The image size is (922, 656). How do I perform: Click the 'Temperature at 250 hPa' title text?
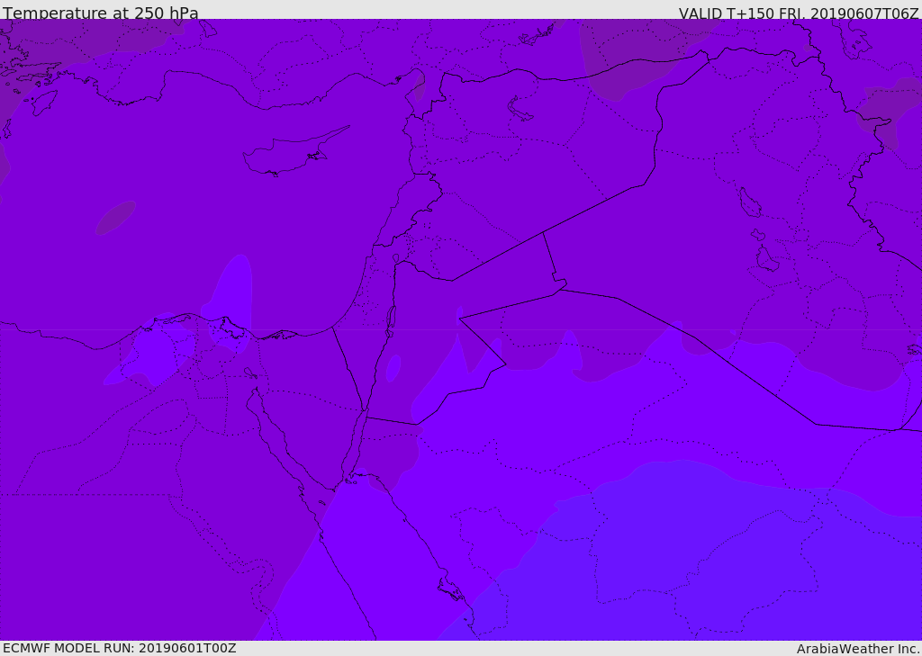coord(101,13)
